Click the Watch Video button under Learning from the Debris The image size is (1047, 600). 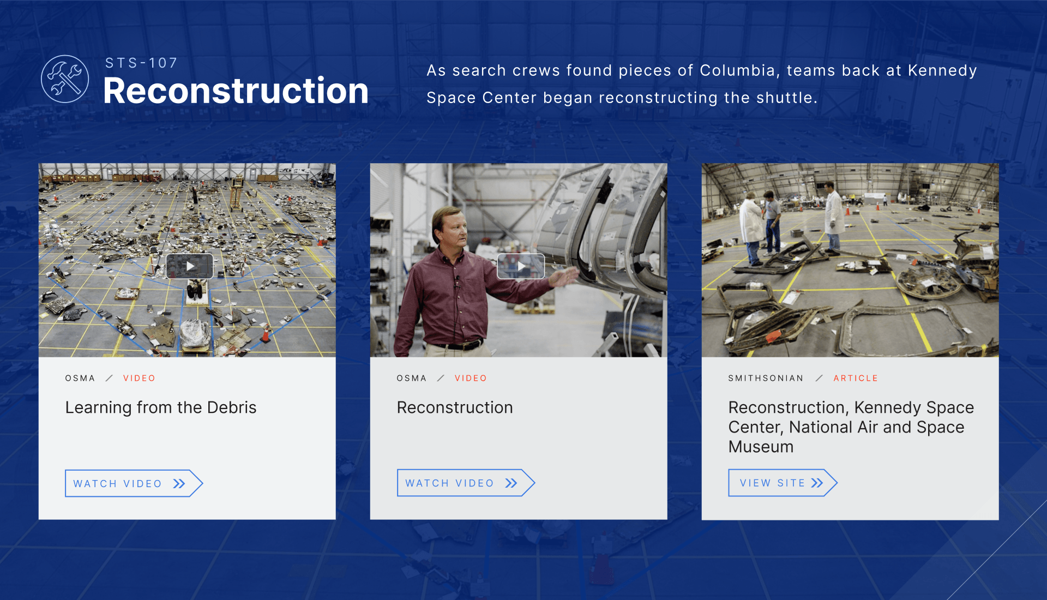(134, 483)
